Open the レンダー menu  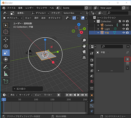tap(29, 8)
